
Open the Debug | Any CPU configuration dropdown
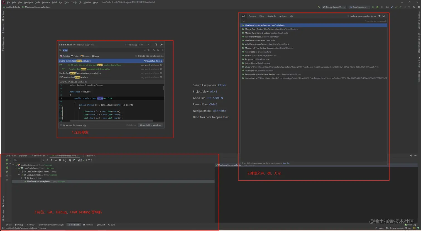pos(334,7)
